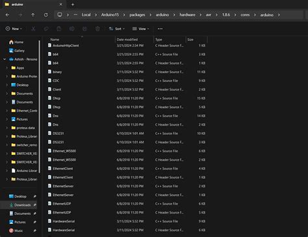Click the Cut scissors icon
308x237 pixels.
(x=33, y=29)
